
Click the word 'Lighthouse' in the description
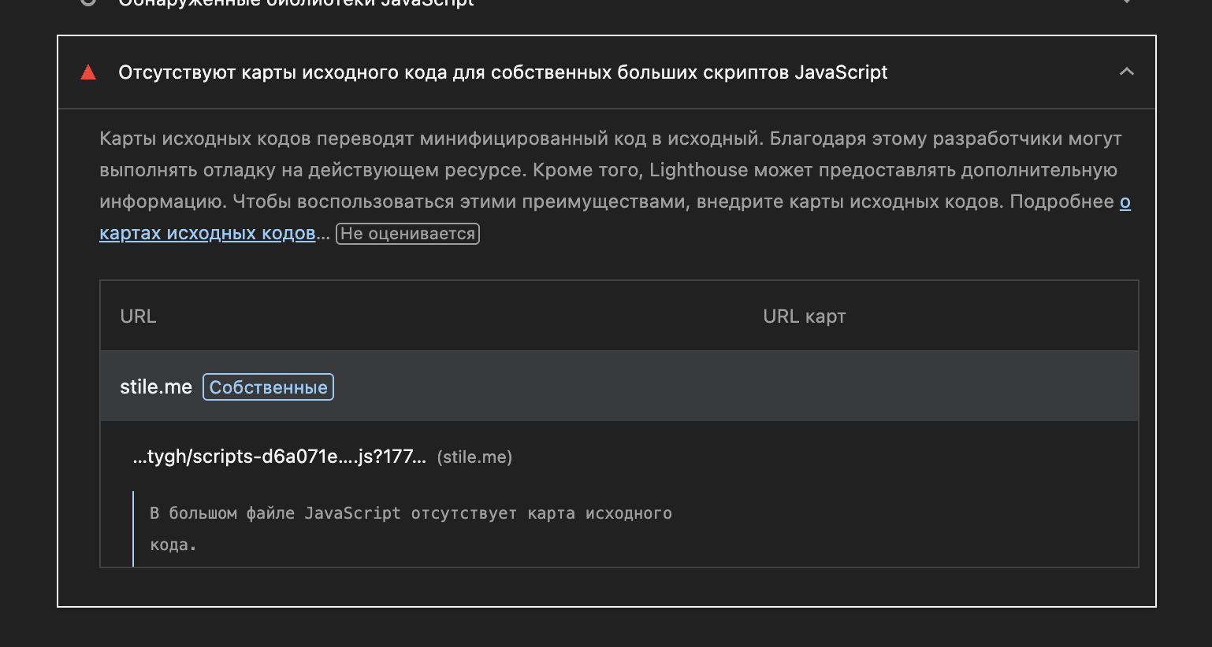(x=698, y=171)
